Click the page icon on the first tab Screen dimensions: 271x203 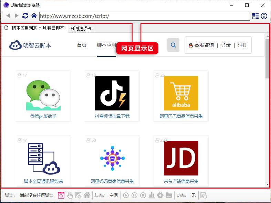pos(6,28)
